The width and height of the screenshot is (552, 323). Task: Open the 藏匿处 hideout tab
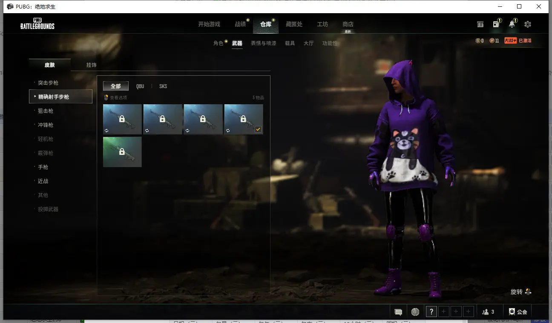tap(294, 24)
